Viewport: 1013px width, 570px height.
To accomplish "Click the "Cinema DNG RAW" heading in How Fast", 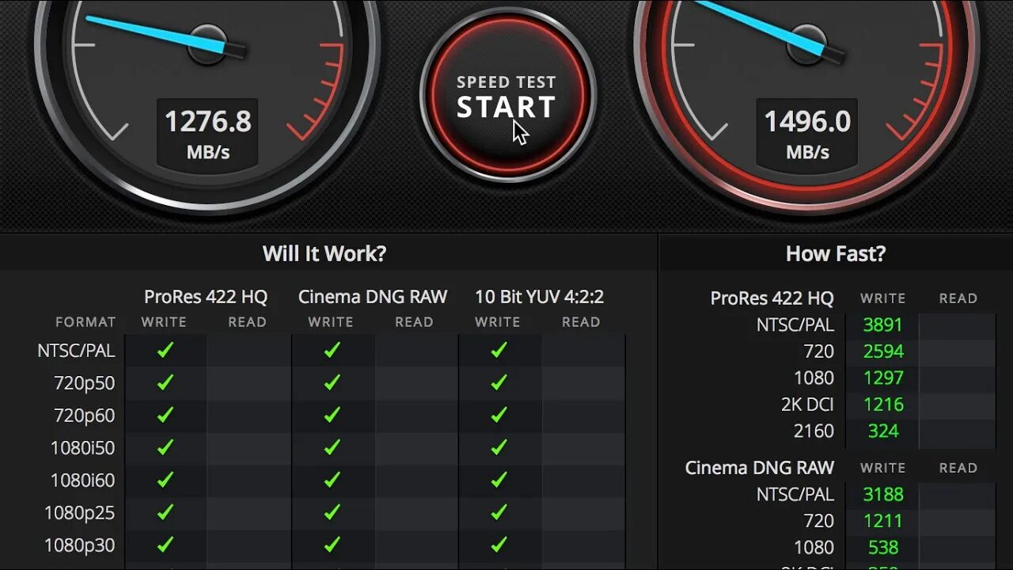I will [760, 468].
